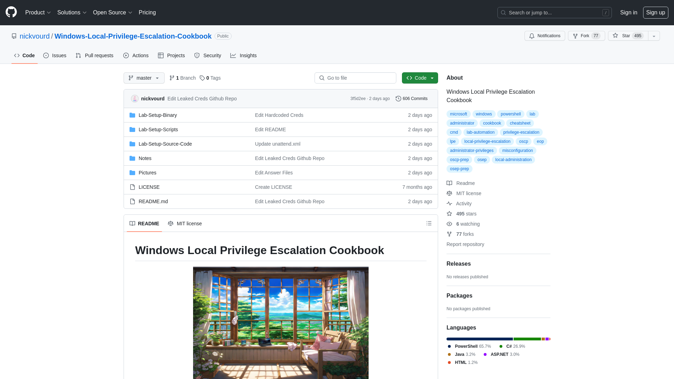Switch to the Issues tab

(55, 55)
